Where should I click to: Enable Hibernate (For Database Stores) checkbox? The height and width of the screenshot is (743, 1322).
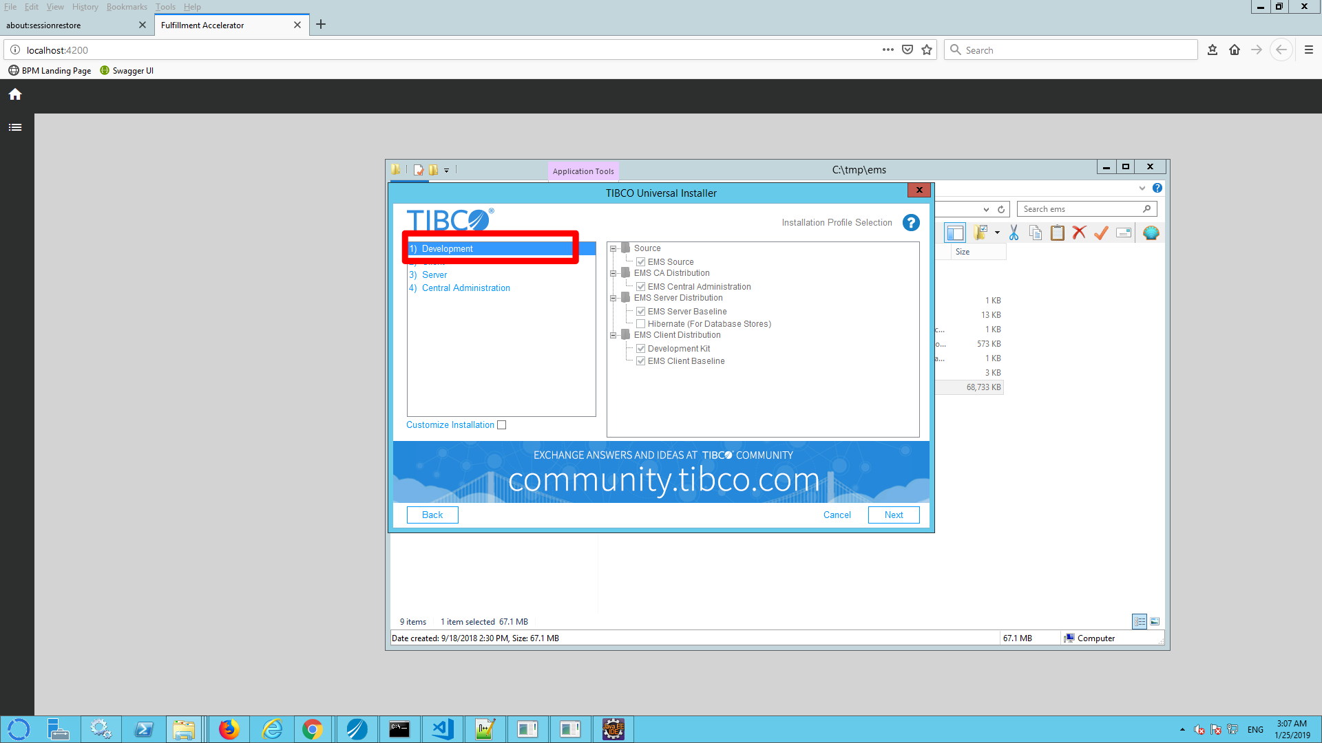641,324
